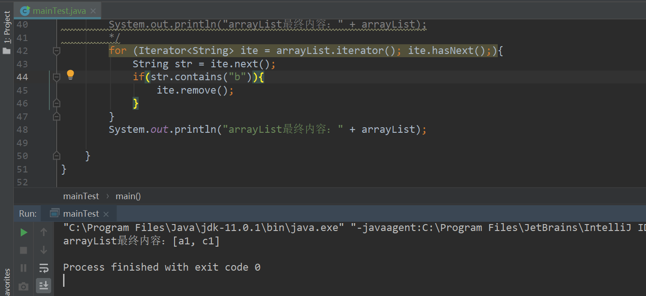Click the commented println on line 40

pyautogui.click(x=268, y=24)
